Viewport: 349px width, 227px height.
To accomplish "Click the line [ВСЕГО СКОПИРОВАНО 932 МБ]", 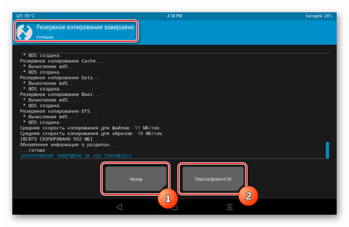I will point(56,139).
